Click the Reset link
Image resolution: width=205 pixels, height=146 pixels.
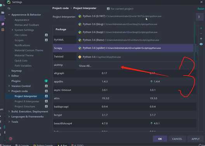(201, 9)
